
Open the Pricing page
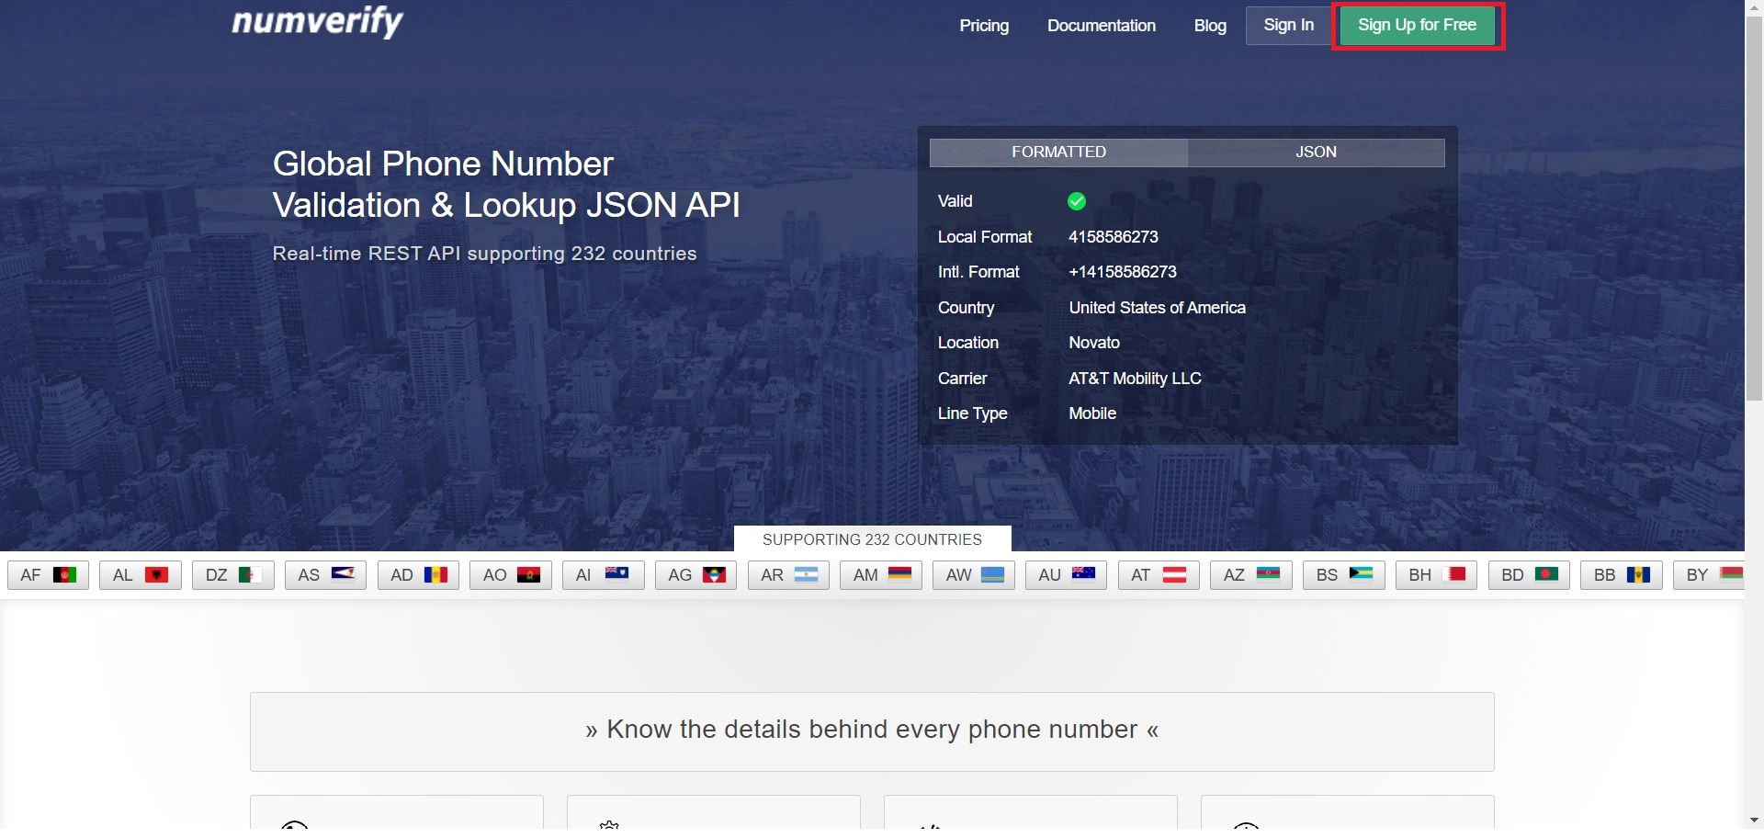point(984,26)
